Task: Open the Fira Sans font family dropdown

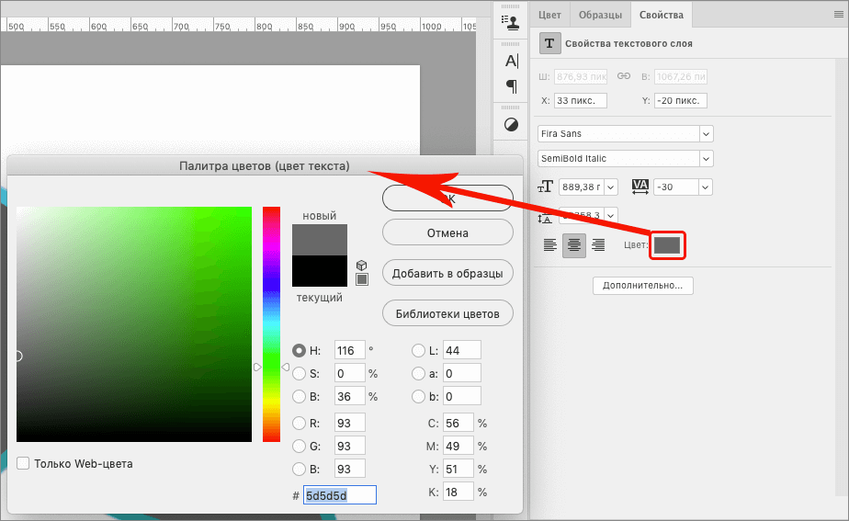Action: [706, 133]
